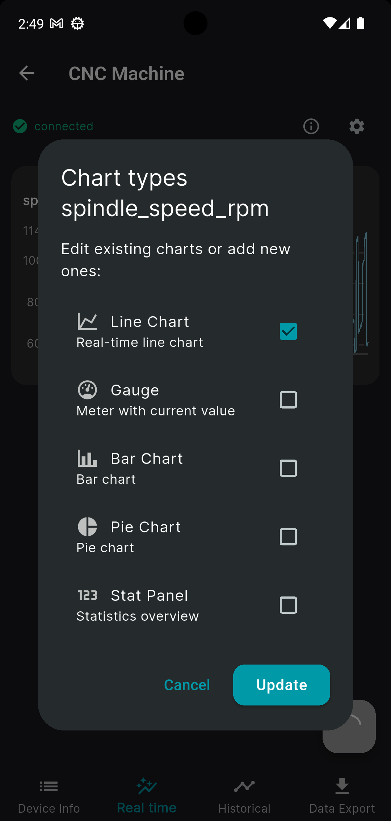Check the Bar Chart checkbox
This screenshot has width=391, height=821.
[x=288, y=468]
